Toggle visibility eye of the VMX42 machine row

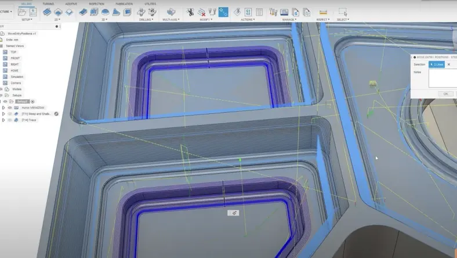(10, 107)
